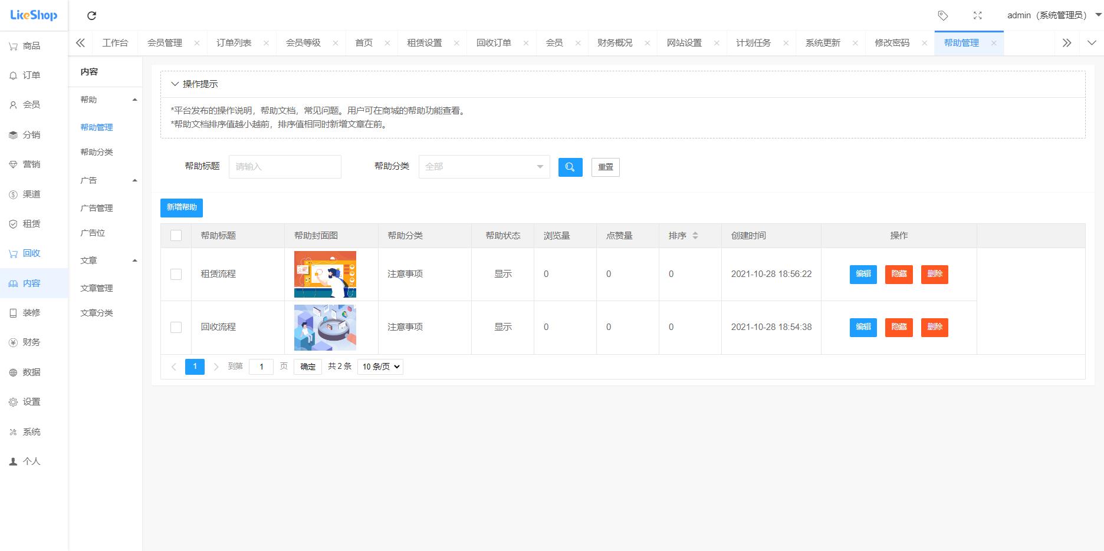Viewport: 1104px width, 551px height.
Task: Click 删除 for 租赁流程 row
Action: click(x=934, y=274)
